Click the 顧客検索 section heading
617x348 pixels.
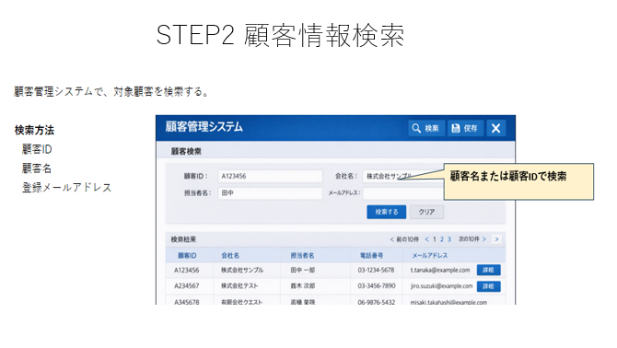click(x=186, y=151)
